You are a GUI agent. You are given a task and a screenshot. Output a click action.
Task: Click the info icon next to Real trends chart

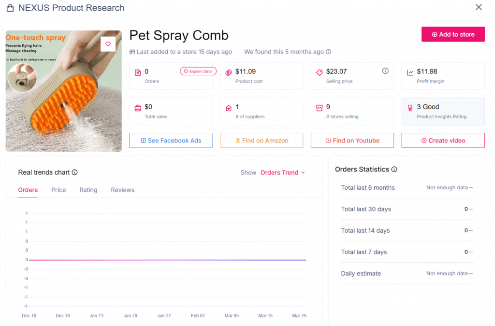pos(75,172)
